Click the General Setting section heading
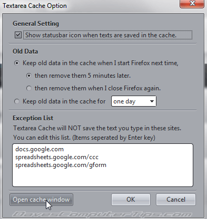 pos(36,24)
